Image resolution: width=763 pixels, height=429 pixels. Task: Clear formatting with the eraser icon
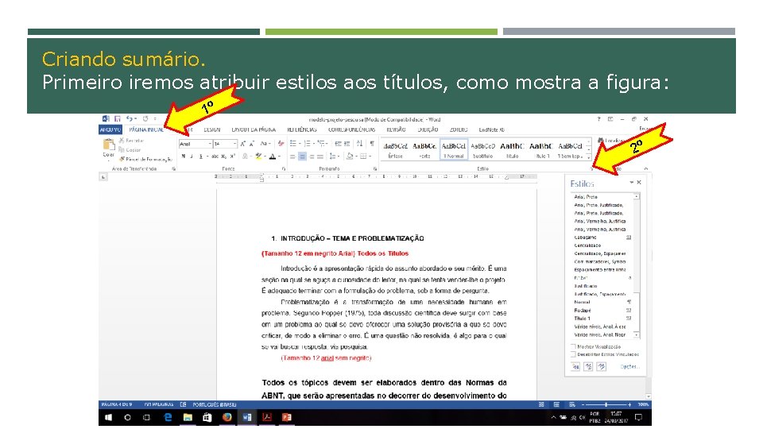point(281,144)
